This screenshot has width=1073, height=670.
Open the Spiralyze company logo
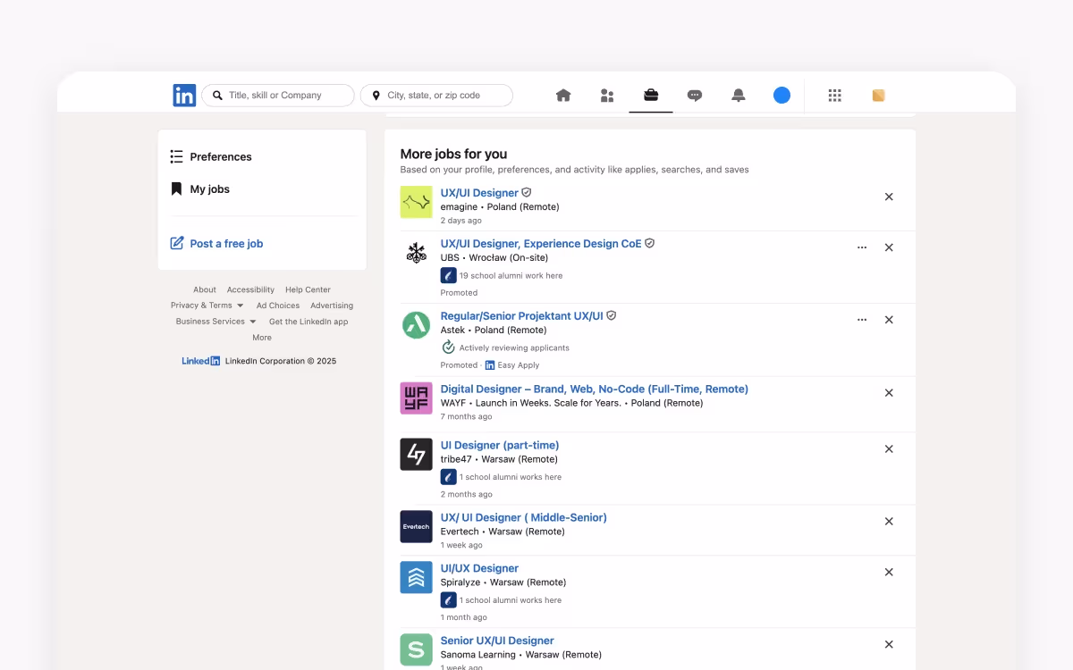click(x=416, y=577)
